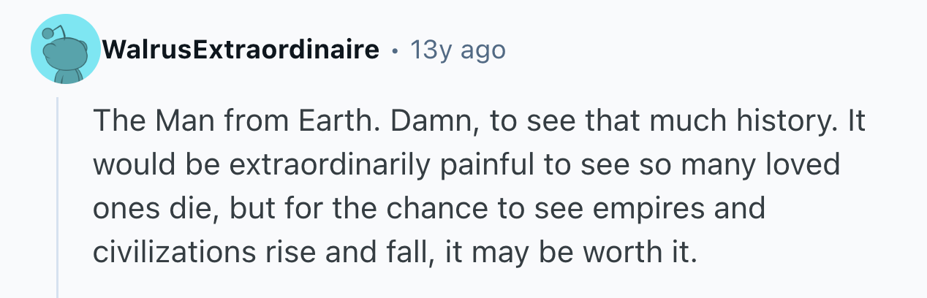The image size is (927, 298).
Task: Open the WalrusExtraordinaire user profile link
Action: tap(241, 50)
